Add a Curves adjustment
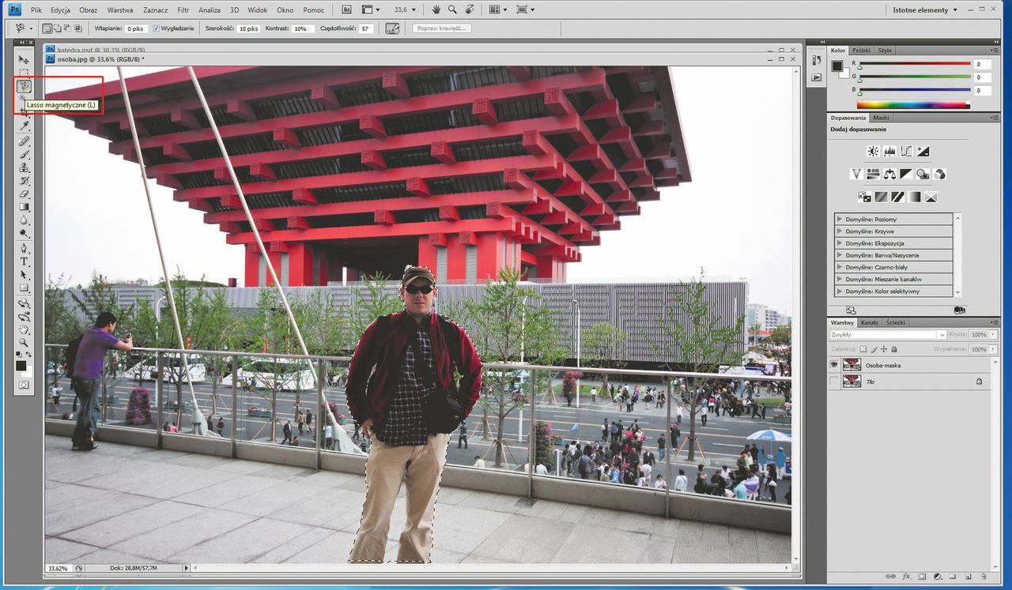This screenshot has width=1012, height=590. click(x=906, y=151)
